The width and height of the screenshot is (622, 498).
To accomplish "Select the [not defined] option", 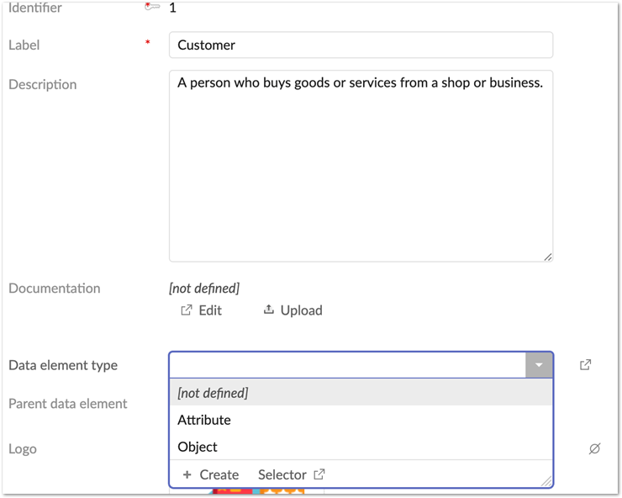I will point(213,393).
